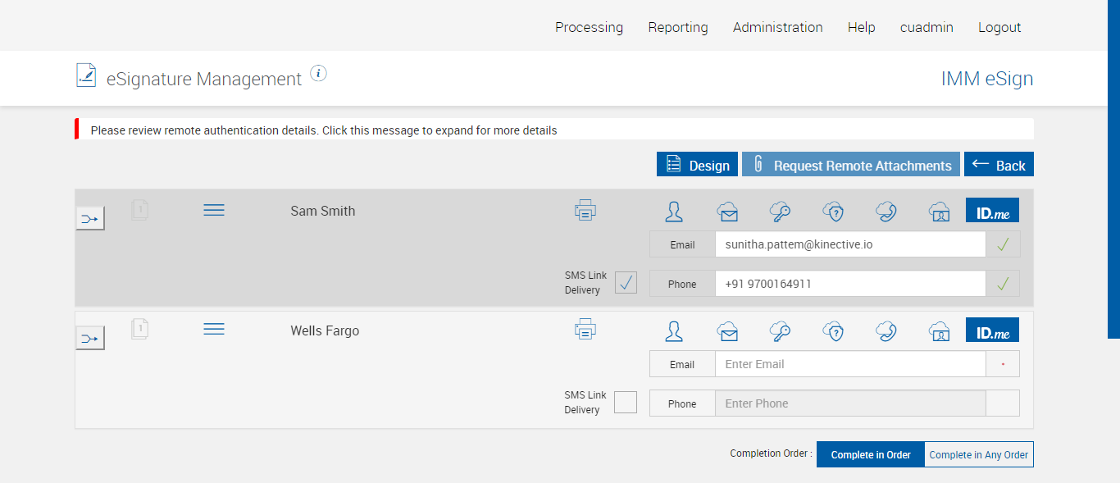
Task: Click the hamburger lines icon for Wells Fargo
Action: coord(214,329)
